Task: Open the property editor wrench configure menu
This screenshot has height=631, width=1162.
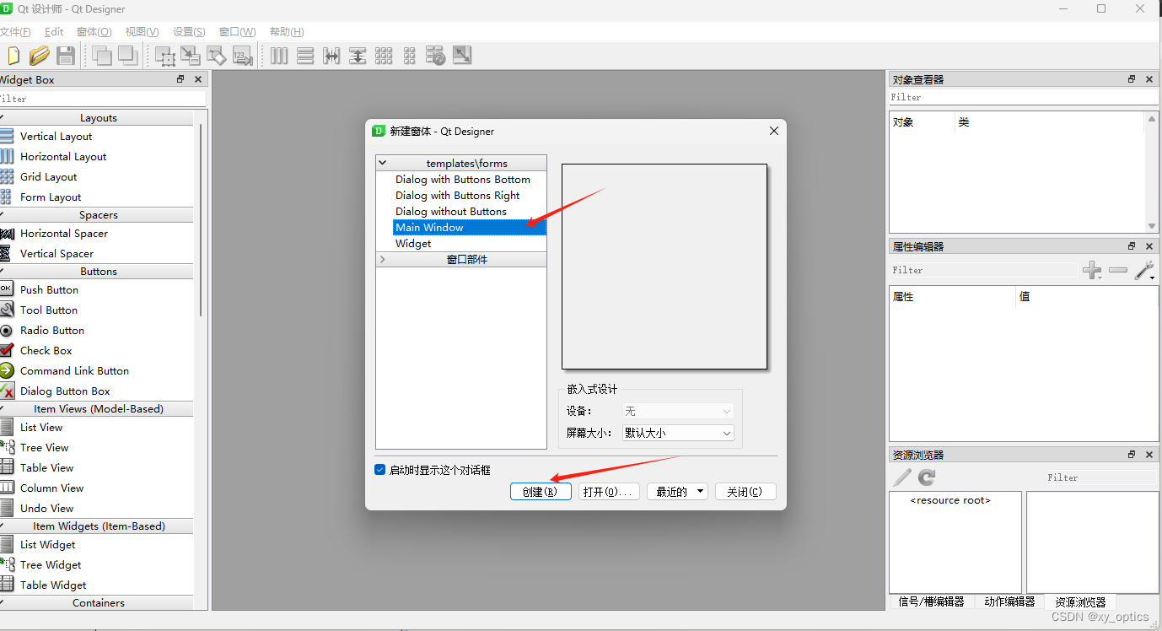Action: [1145, 271]
